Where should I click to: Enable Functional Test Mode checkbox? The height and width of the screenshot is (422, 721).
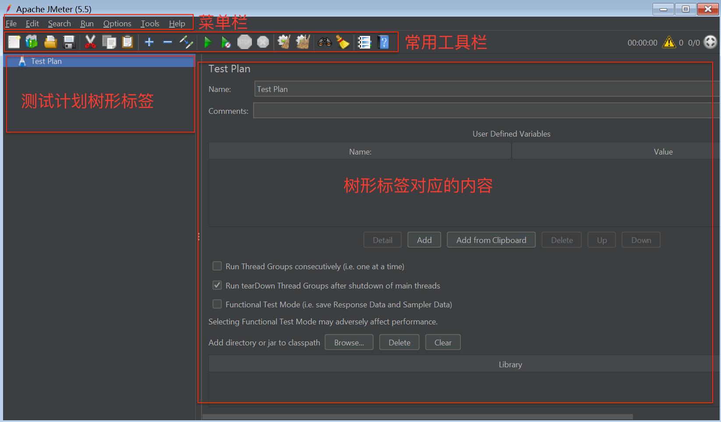pos(217,304)
